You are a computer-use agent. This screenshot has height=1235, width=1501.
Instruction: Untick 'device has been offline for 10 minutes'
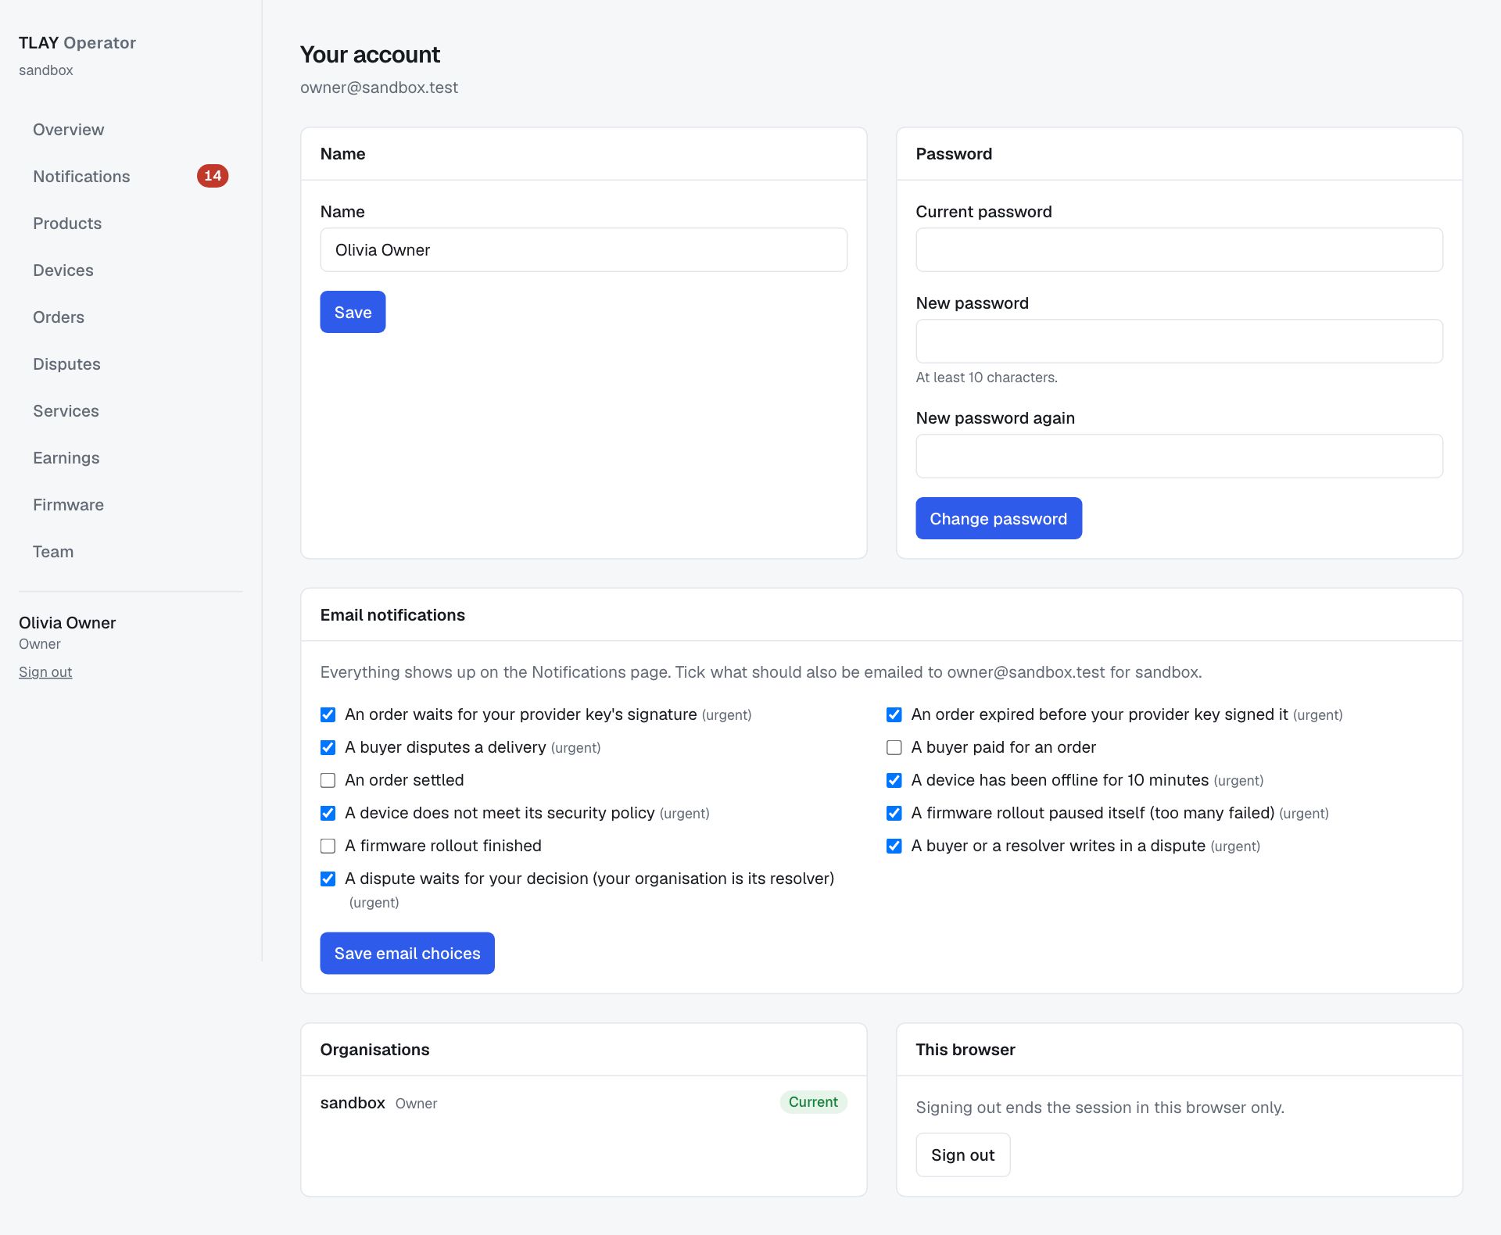[894, 781]
